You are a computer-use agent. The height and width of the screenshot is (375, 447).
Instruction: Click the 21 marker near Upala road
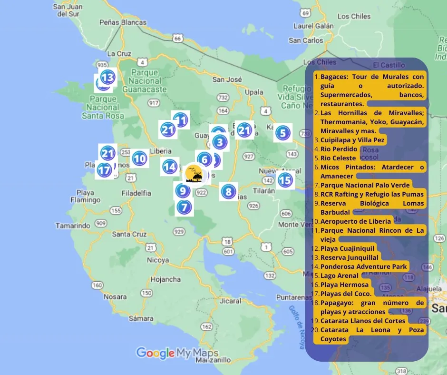click(244, 130)
